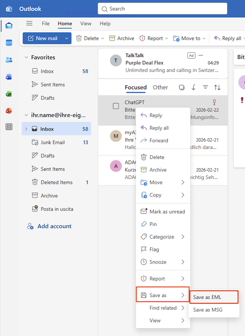The width and height of the screenshot is (245, 336).
Task: Open Junk Email folder
Action: pyautogui.click(x=56, y=142)
